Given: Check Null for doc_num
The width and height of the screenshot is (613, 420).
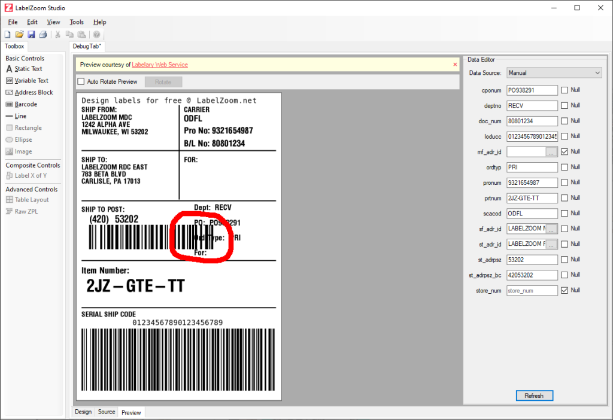Looking at the screenshot, I should pyautogui.click(x=565, y=121).
